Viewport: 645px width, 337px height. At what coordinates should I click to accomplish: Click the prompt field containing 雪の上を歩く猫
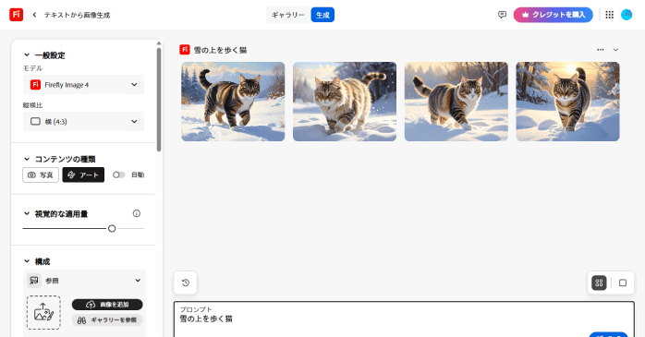pos(404,319)
